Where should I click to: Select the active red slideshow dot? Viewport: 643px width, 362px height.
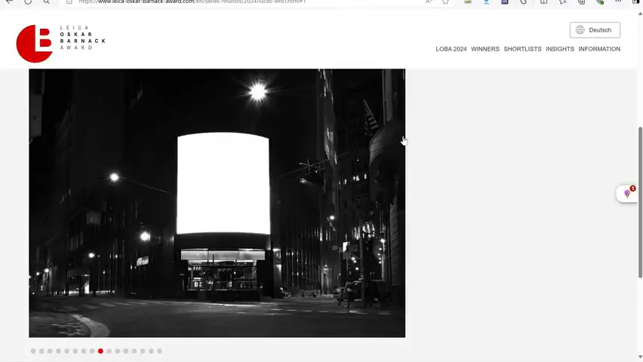100,351
